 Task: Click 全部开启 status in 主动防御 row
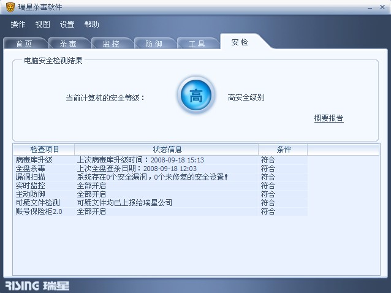91,194
